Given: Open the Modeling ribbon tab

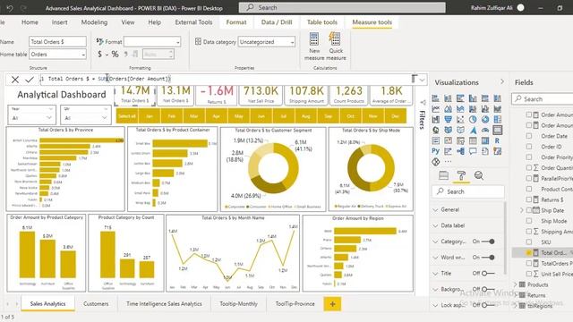Looking at the screenshot, I should pos(94,22).
